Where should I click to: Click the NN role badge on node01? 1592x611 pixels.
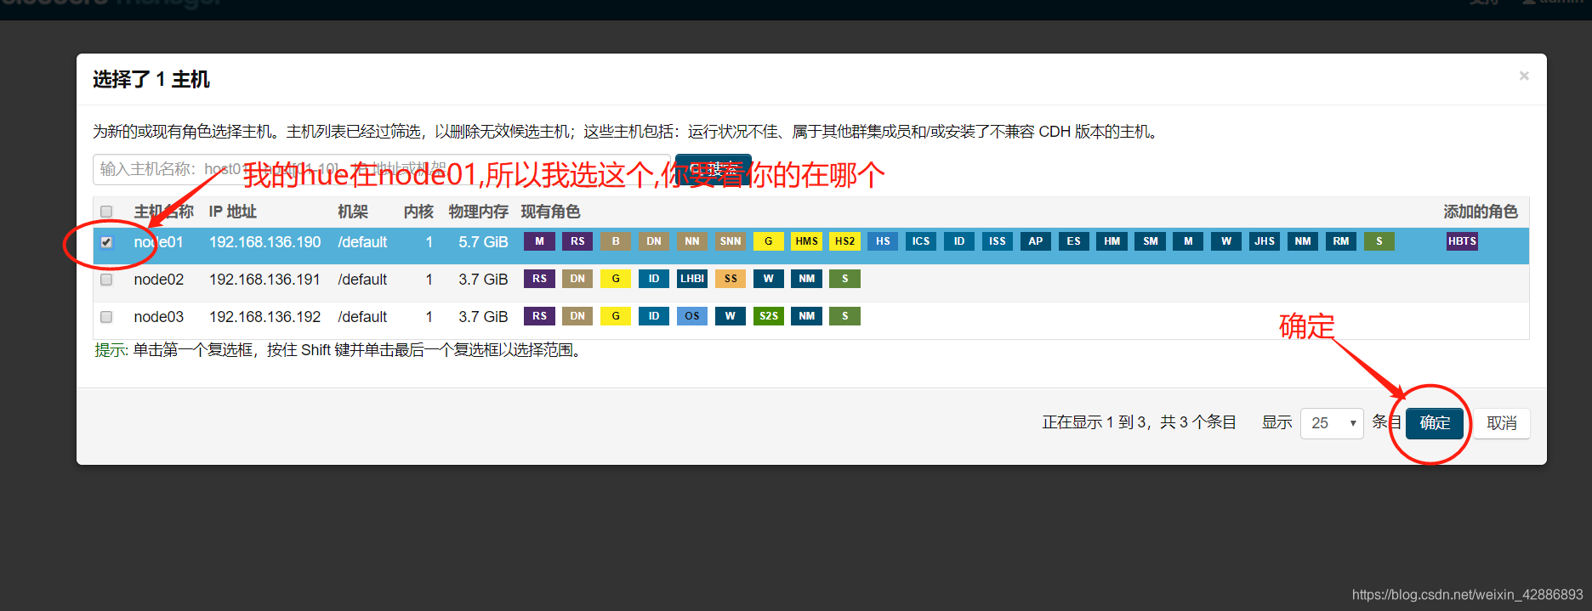tap(692, 241)
